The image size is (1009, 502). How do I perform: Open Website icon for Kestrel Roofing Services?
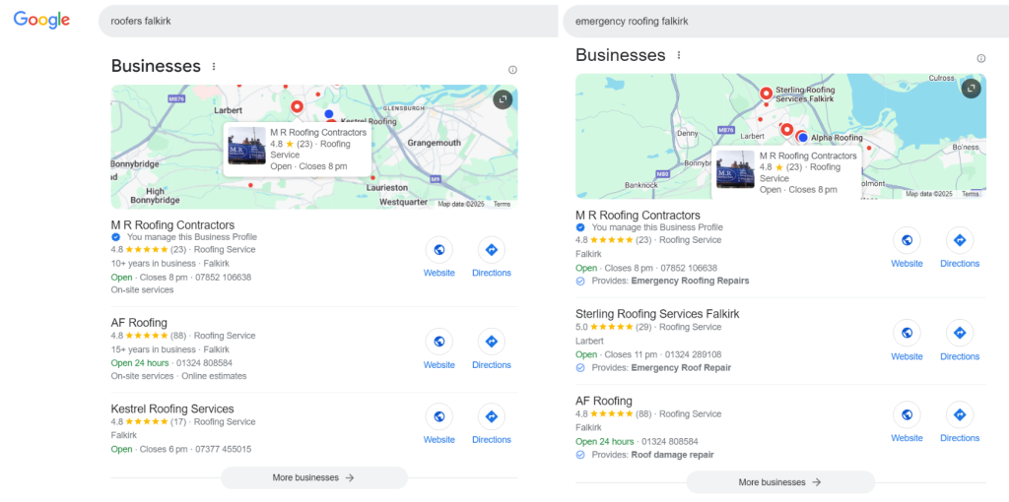click(438, 417)
